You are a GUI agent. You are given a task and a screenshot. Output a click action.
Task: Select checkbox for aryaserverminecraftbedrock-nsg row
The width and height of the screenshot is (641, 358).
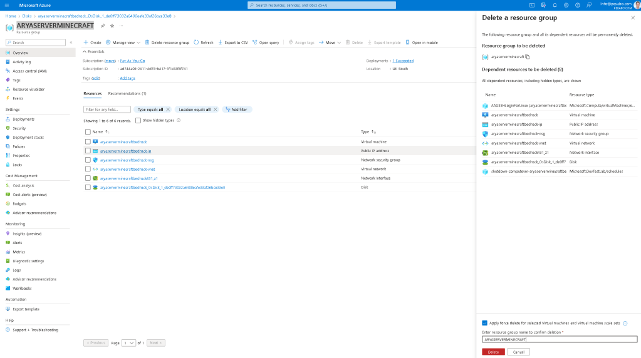88,160
